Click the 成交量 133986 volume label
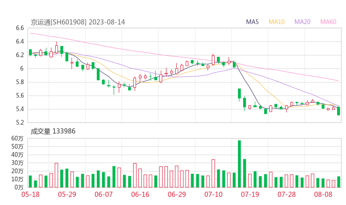346x205 pixels. coord(53,131)
